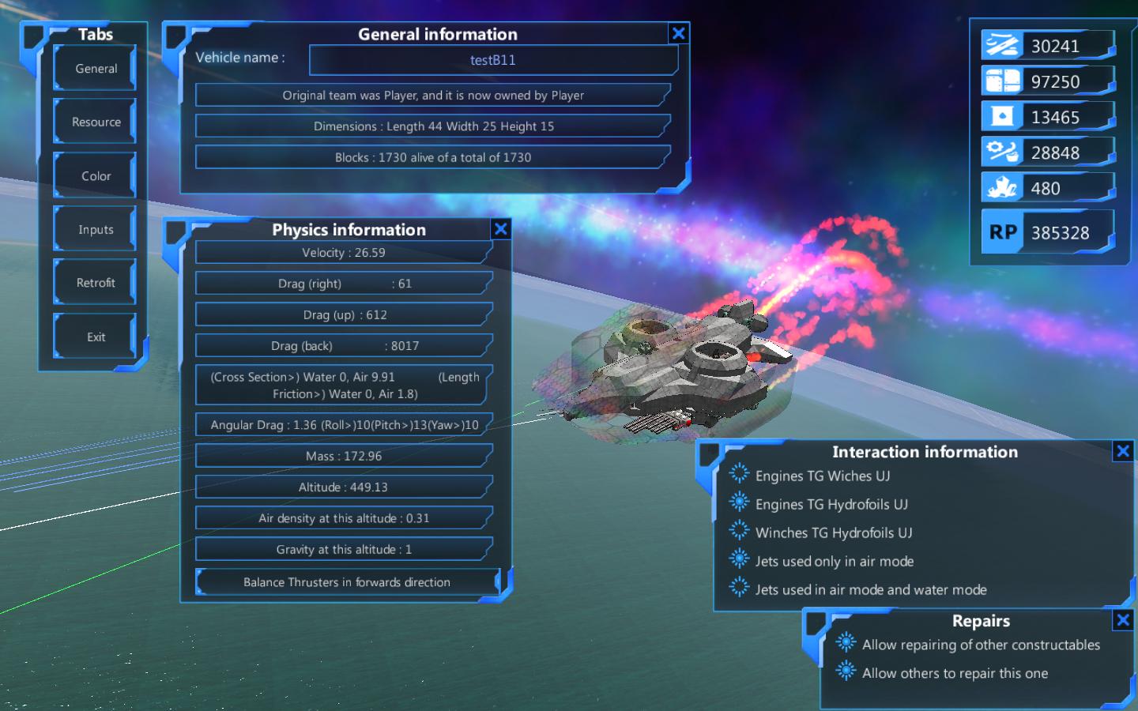Click the Cross Section and Length Friction row
The width and height of the screenshot is (1138, 711).
click(x=344, y=386)
